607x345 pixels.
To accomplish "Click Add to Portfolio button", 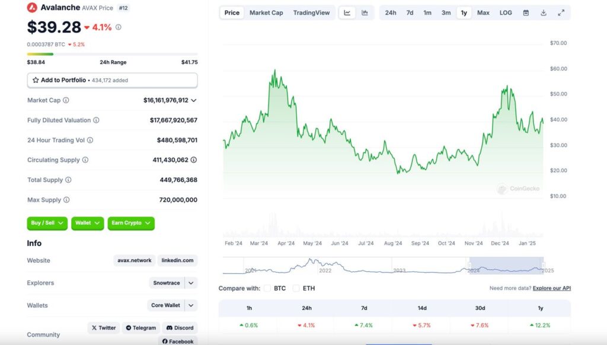I will pyautogui.click(x=112, y=80).
